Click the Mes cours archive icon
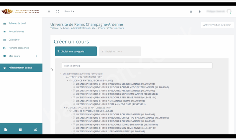The image size is (236, 140). (x=4, y=56)
